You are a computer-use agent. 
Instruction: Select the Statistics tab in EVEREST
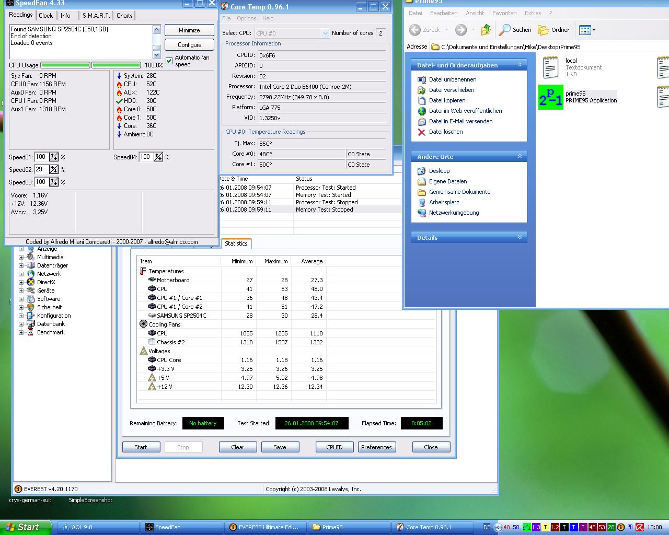coord(236,243)
